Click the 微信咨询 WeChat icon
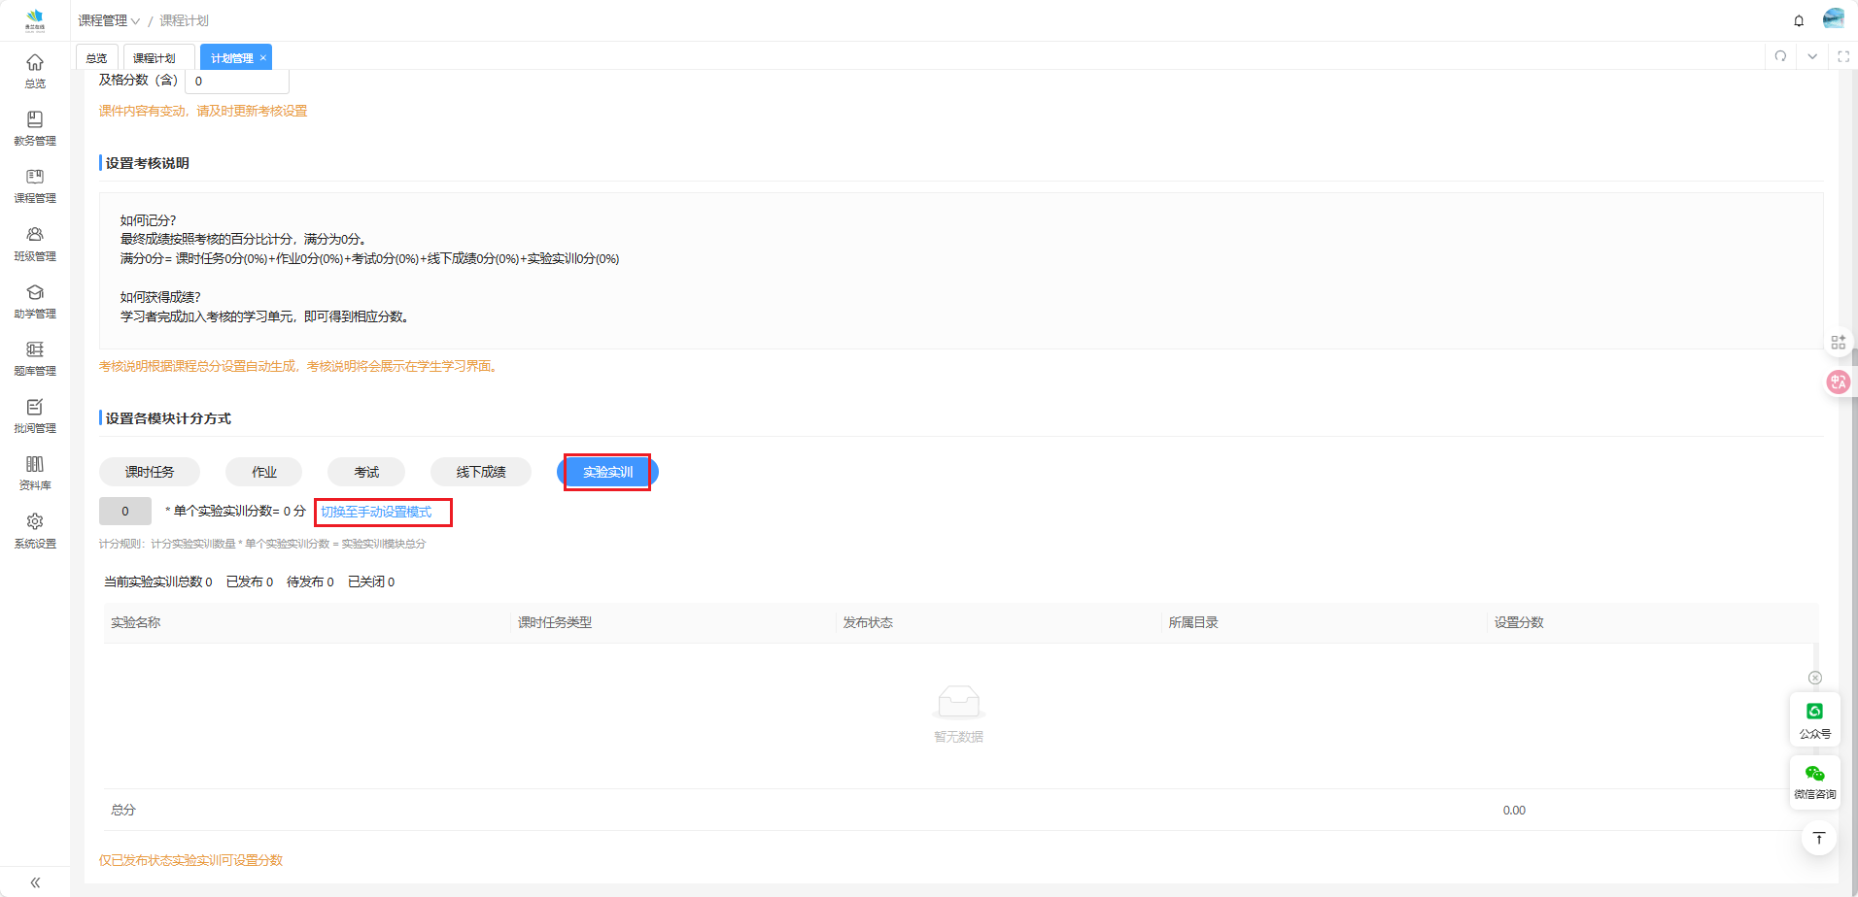Screen dimensions: 1858x897 click(1814, 780)
